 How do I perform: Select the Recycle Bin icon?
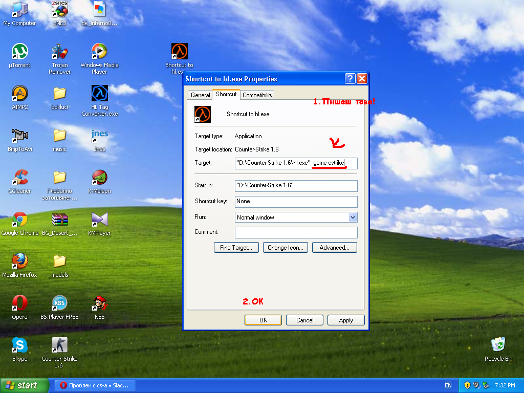[498, 349]
